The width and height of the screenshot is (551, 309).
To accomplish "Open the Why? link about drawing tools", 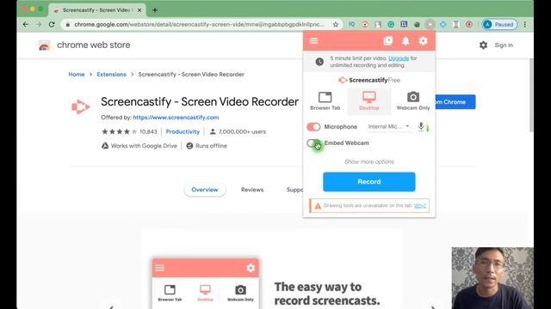I will (x=420, y=206).
